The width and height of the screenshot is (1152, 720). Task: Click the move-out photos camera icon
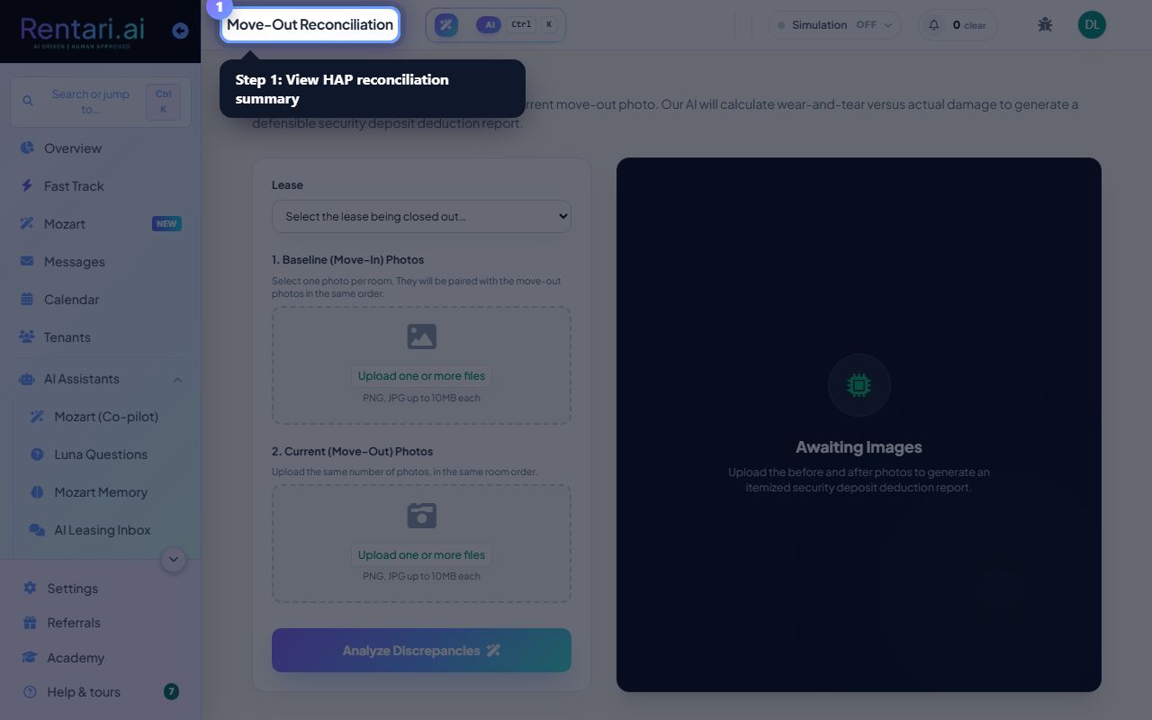(421, 516)
